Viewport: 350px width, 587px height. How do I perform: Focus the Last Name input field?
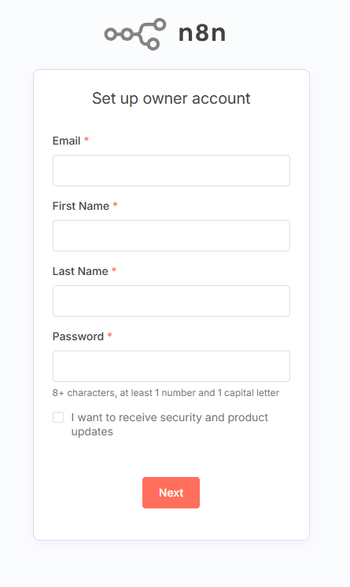[x=171, y=301]
